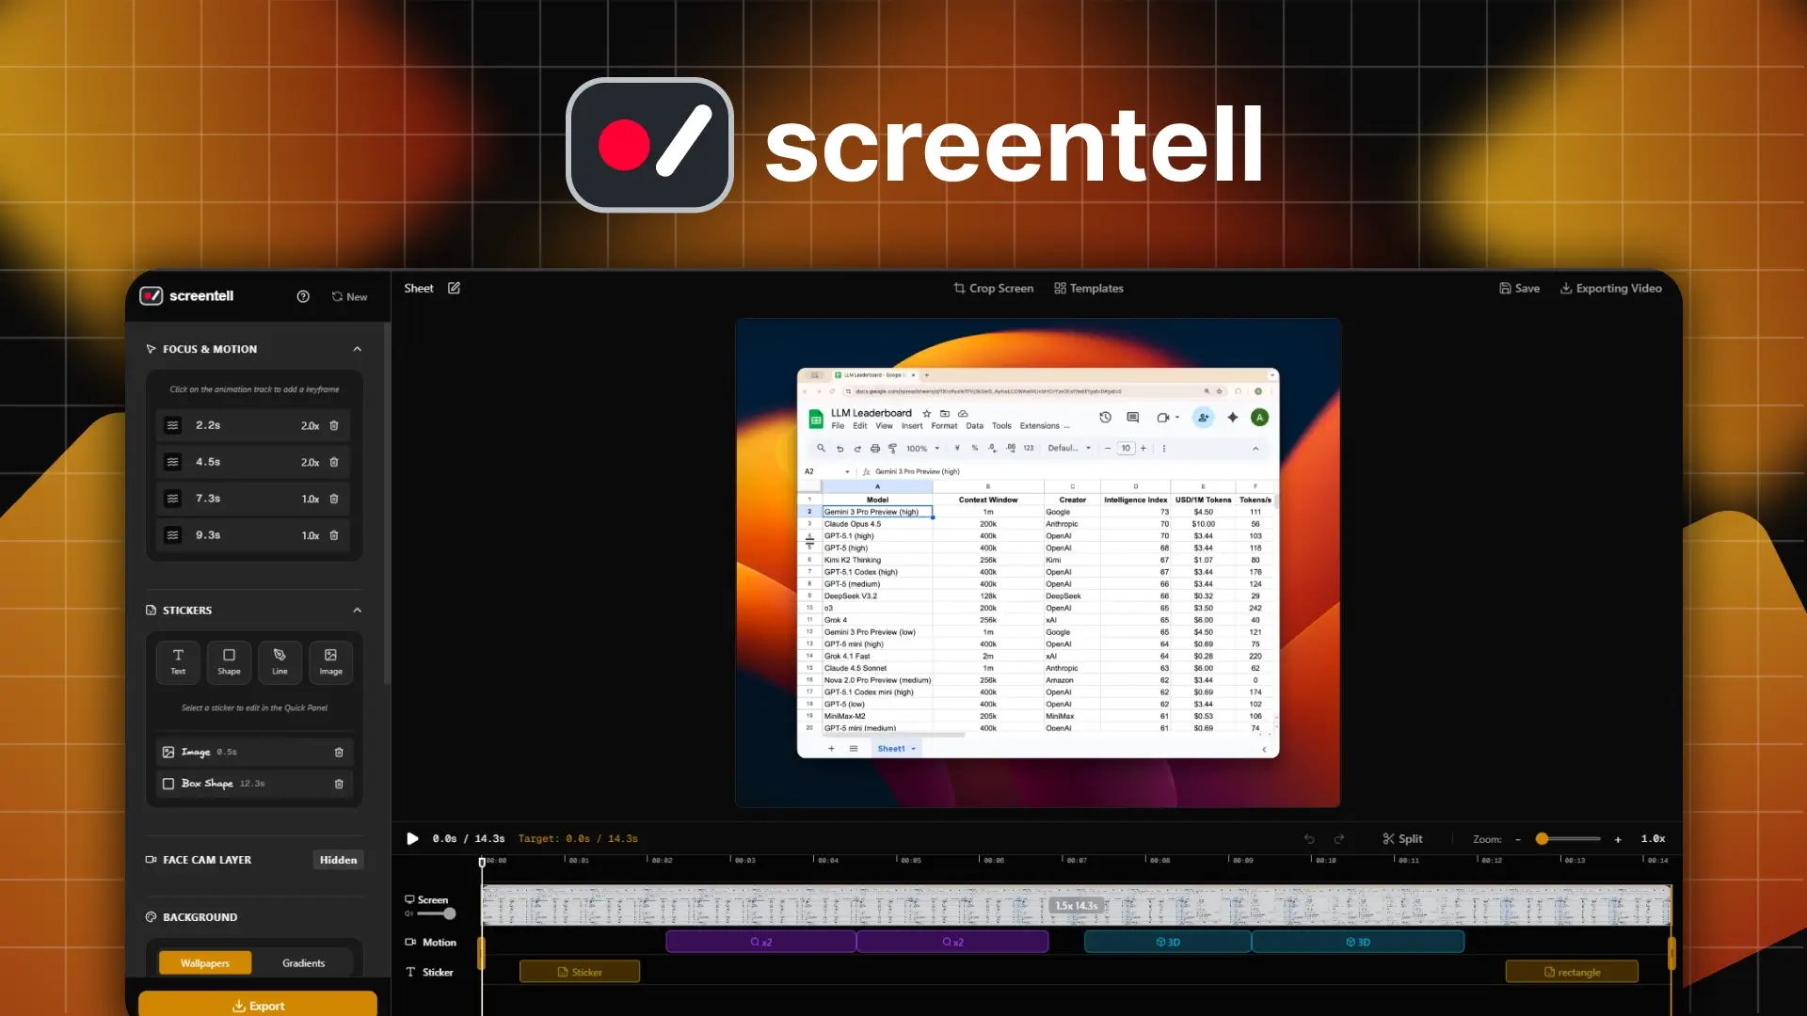
Task: Click the Export button
Action: pos(258,1005)
